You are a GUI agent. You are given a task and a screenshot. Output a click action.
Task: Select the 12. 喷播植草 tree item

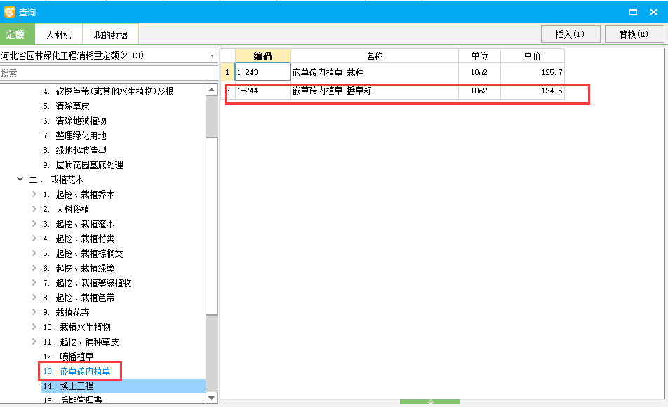[68, 356]
